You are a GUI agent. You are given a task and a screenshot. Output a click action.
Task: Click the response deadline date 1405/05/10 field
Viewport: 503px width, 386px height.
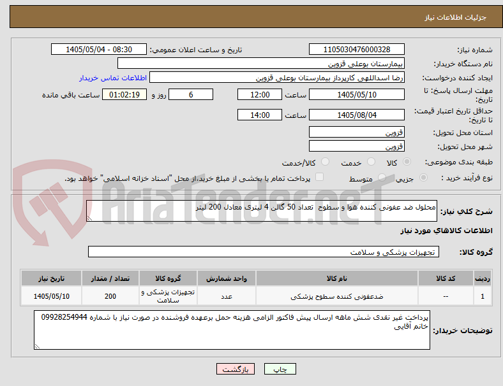tap(356, 94)
